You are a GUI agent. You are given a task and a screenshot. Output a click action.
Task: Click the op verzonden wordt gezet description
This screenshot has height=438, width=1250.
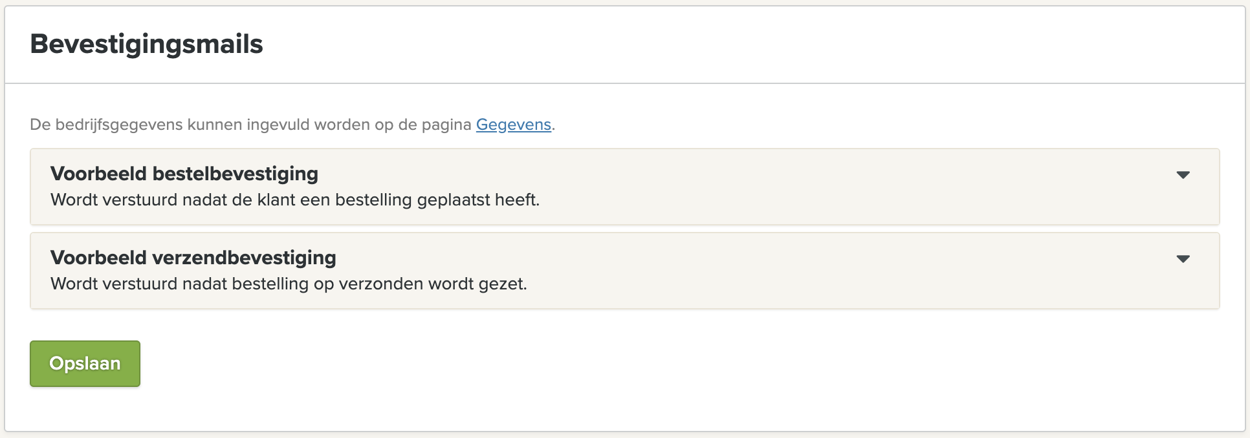point(289,284)
